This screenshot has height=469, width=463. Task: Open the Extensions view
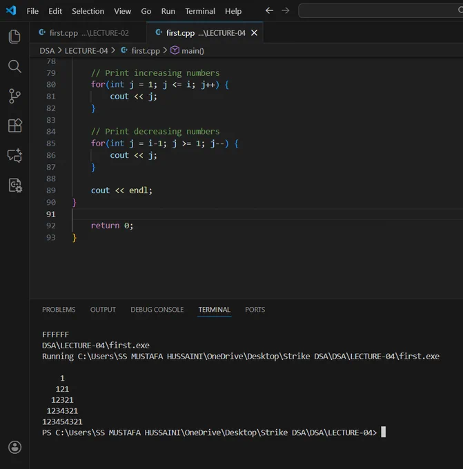tap(14, 126)
